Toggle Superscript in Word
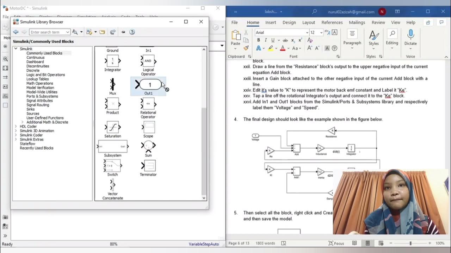The width and height of the screenshot is (451, 253). [300, 40]
